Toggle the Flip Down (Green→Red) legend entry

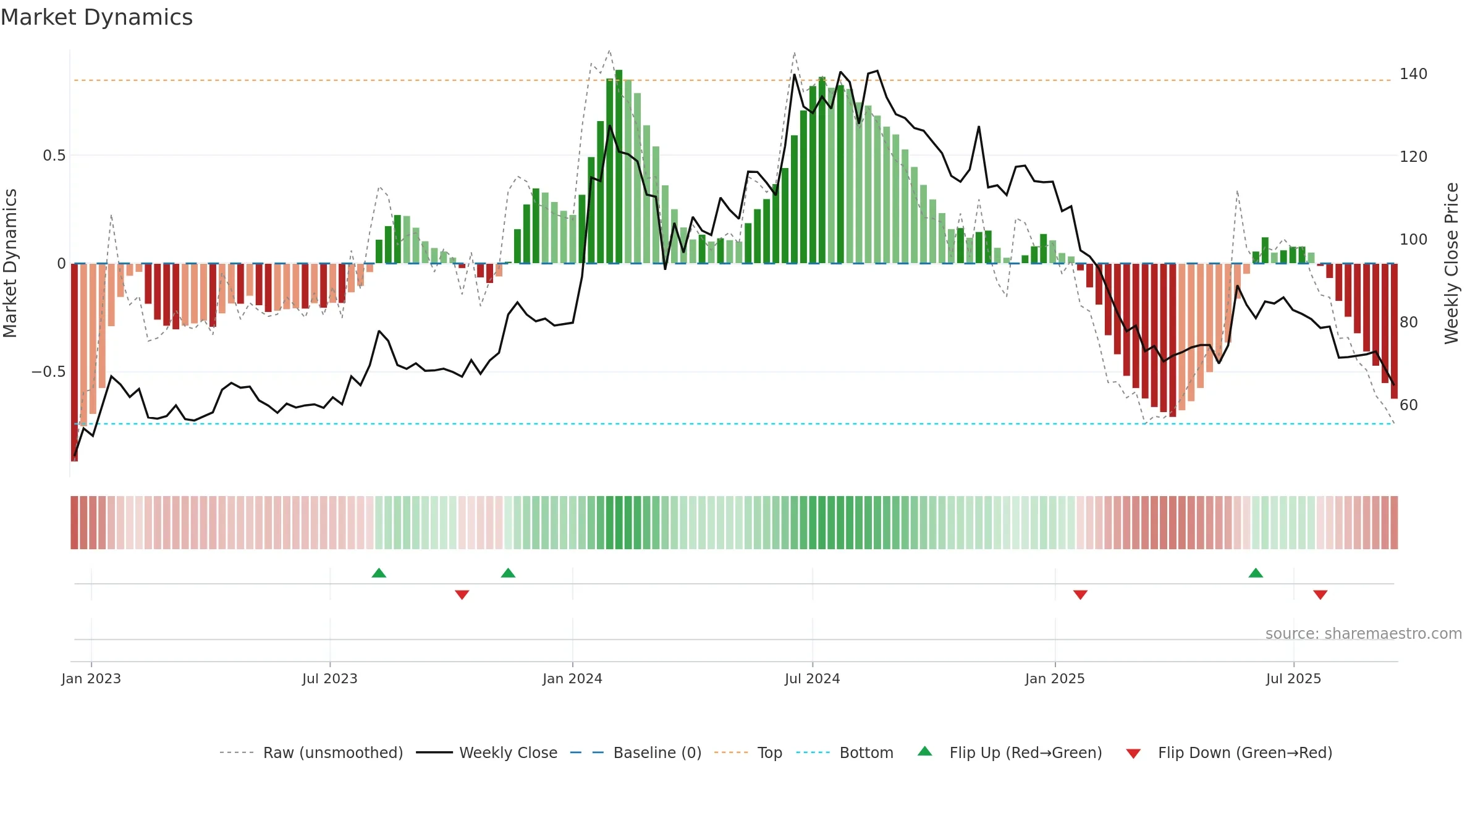pos(1229,752)
